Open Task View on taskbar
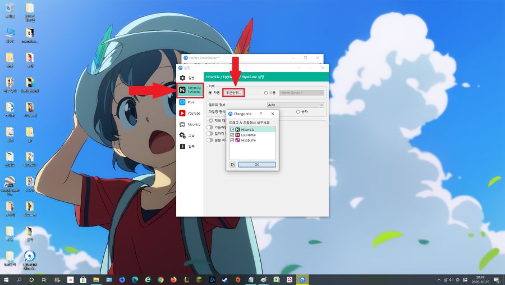This screenshot has width=505, height=285. pos(44,280)
